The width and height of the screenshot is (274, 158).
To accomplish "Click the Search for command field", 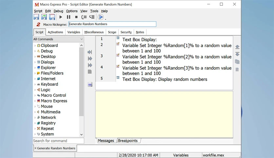I will pos(58,141).
